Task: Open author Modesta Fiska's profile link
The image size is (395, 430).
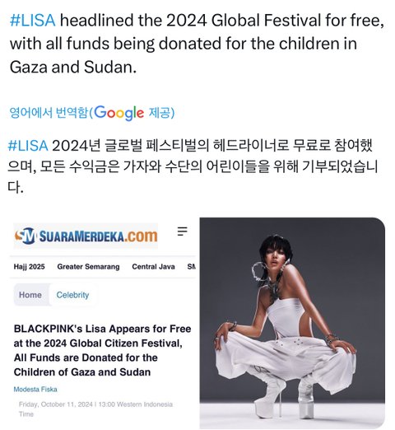Action: (35, 389)
